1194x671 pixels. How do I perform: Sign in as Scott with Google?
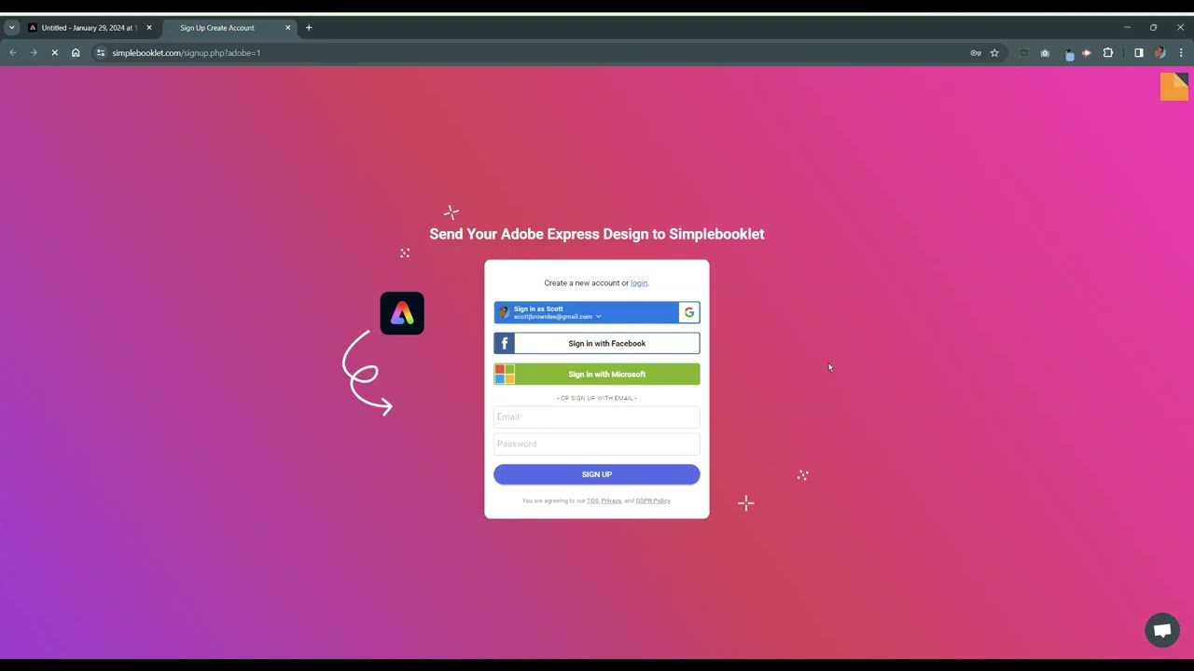point(597,312)
